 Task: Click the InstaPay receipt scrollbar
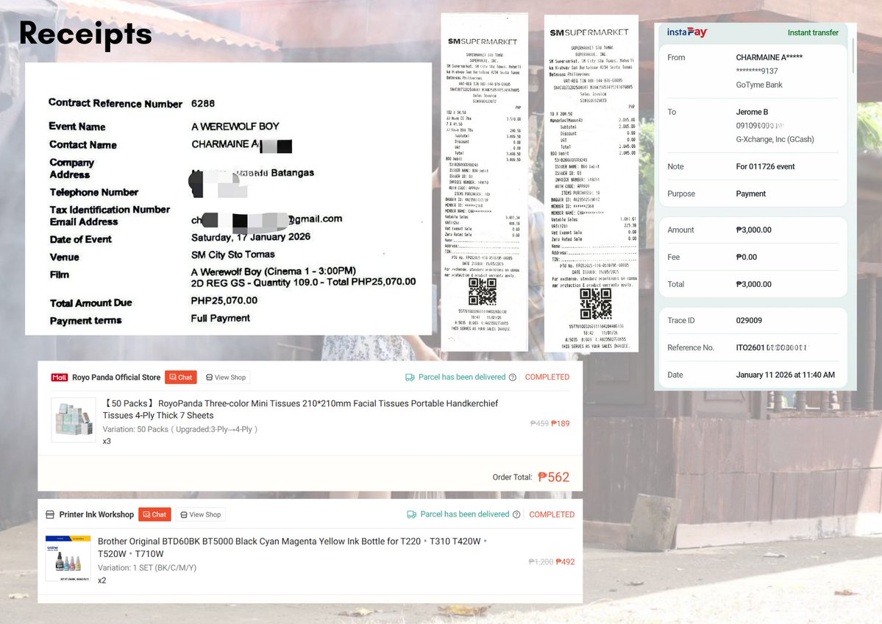click(853, 55)
